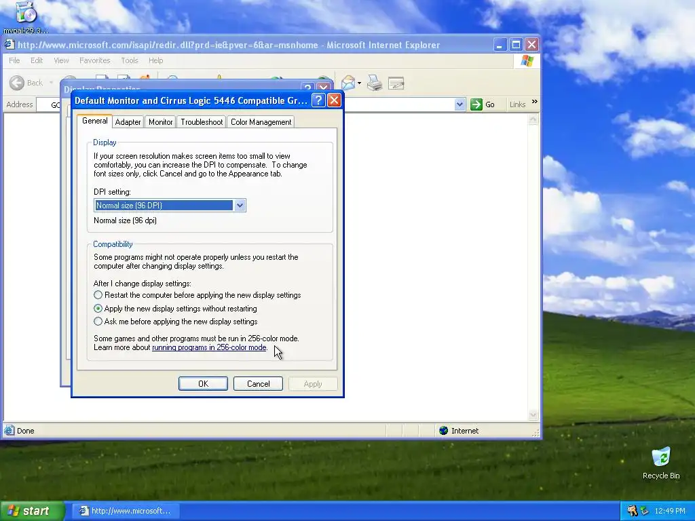This screenshot has height=521, width=695.
Task: Open the Mail button dropdown arrow
Action: (x=359, y=83)
